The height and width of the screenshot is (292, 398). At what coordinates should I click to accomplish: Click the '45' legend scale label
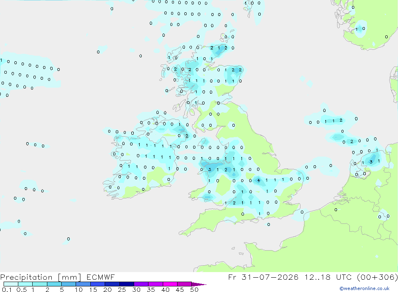click(x=180, y=290)
